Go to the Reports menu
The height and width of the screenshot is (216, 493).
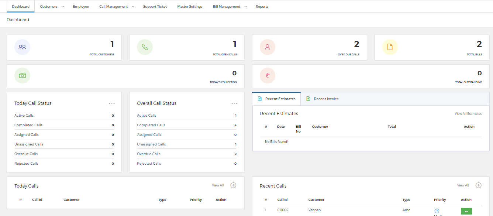[x=262, y=7]
